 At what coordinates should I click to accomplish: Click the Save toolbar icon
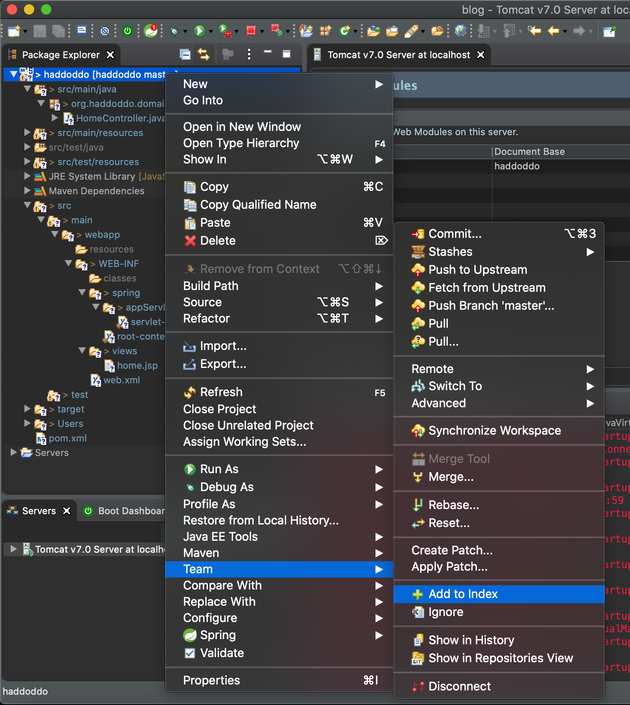click(x=39, y=31)
